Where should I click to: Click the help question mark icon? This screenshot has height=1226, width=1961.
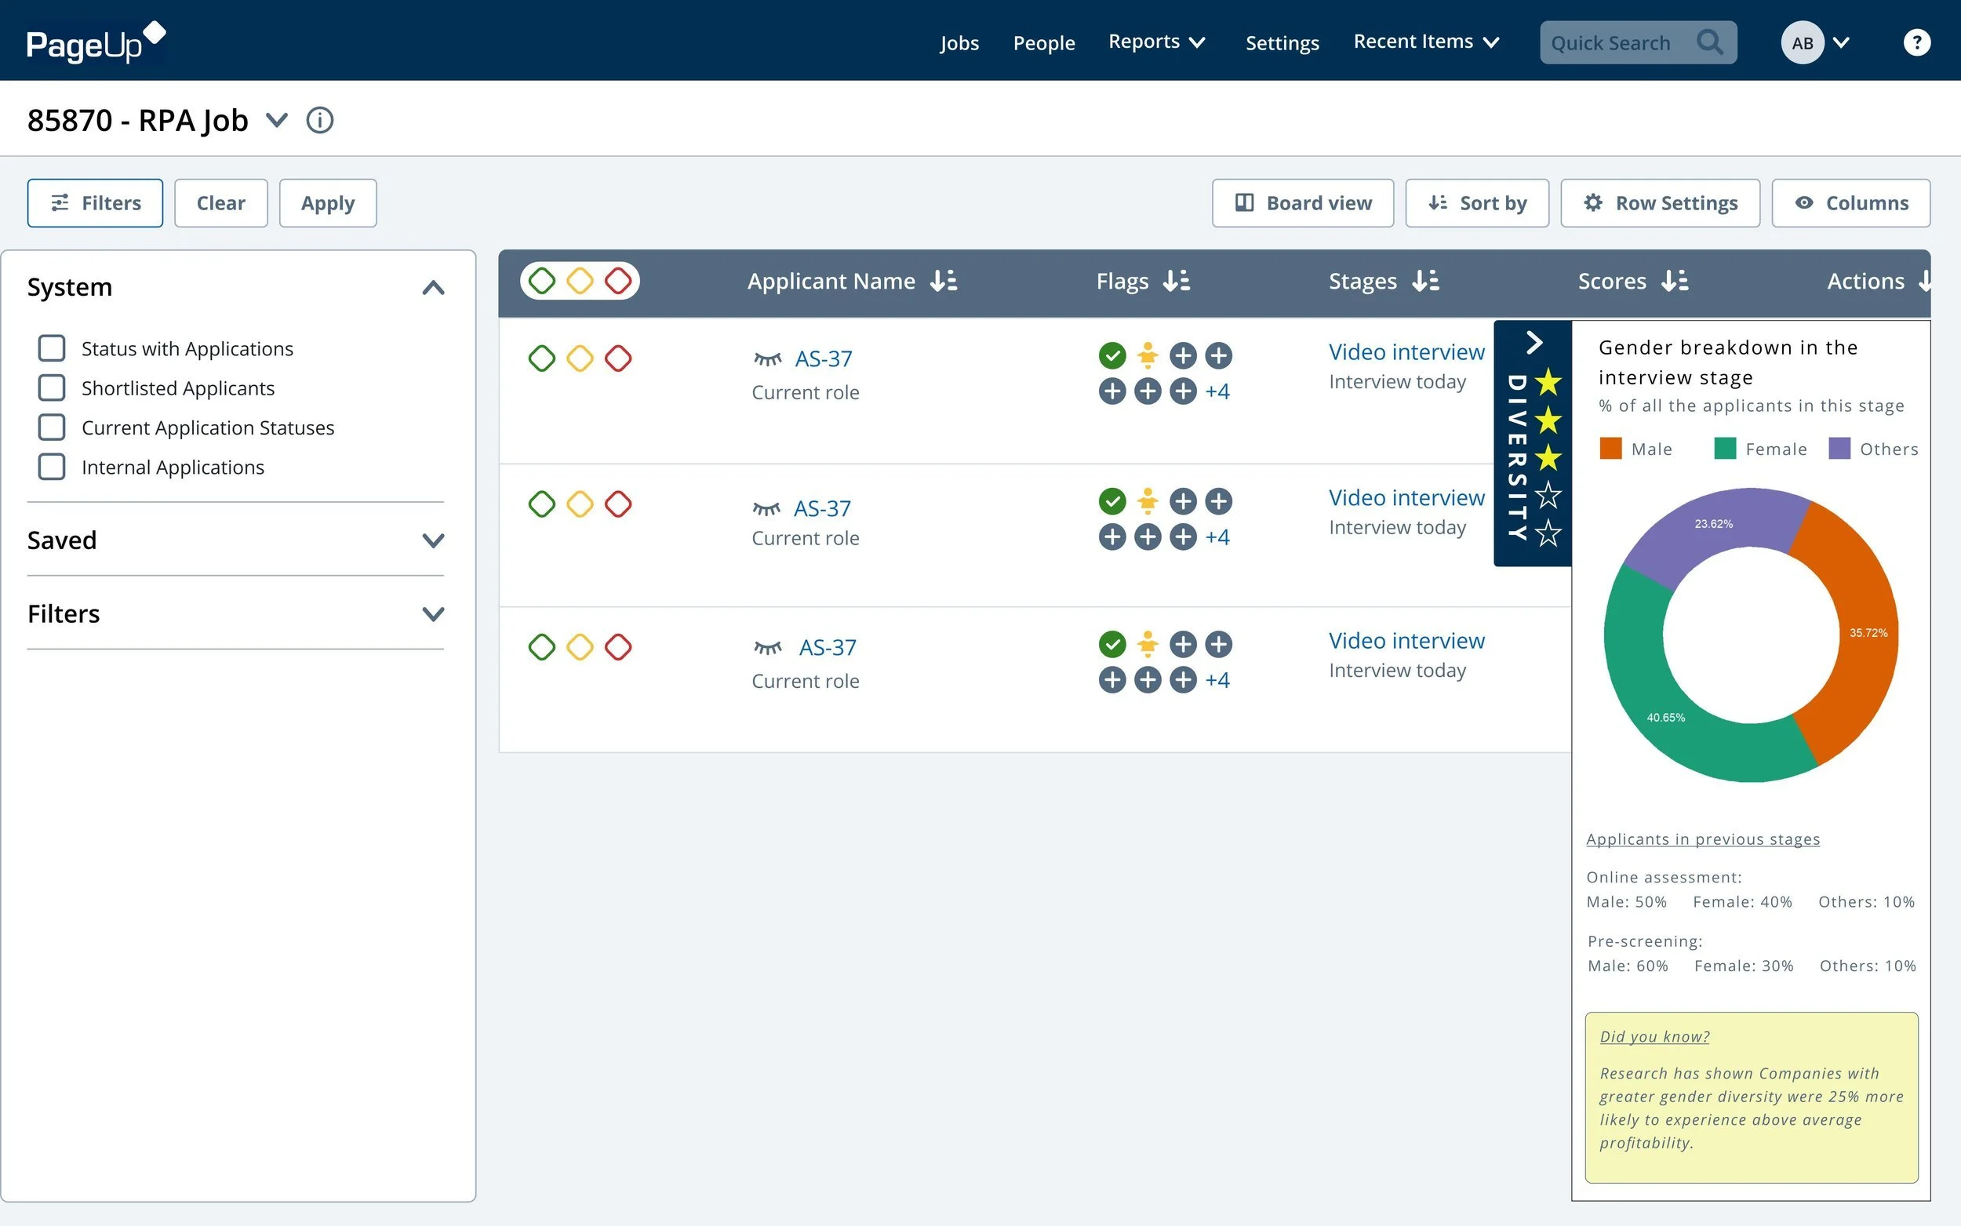(1916, 42)
